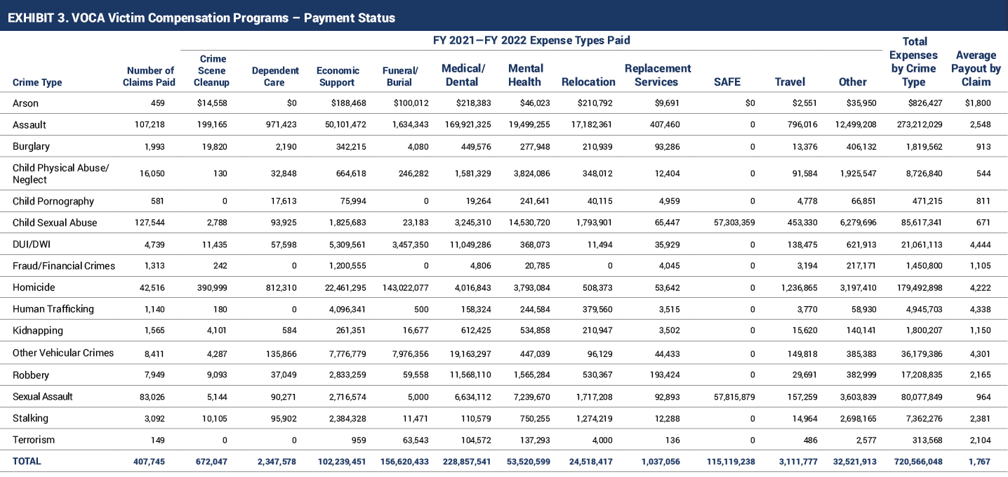Screen dimensions: 1008x477
Task: Select the 'Medical/ Dental' column header
Action: click(x=463, y=74)
